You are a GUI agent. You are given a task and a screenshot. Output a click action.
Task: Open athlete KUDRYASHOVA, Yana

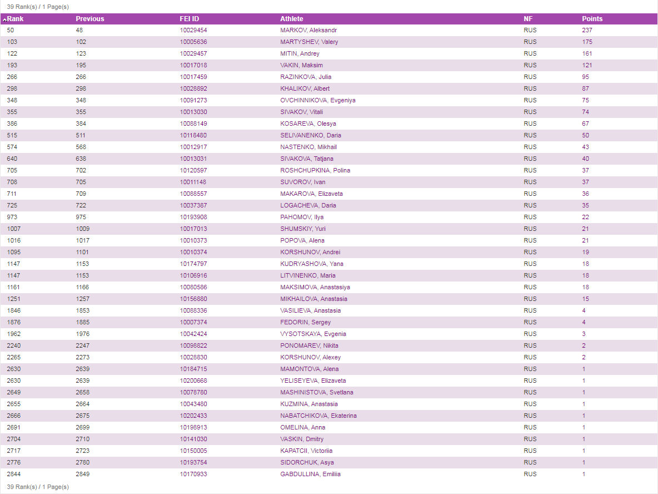coord(312,264)
